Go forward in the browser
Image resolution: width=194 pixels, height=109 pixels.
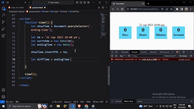tap(118, 9)
